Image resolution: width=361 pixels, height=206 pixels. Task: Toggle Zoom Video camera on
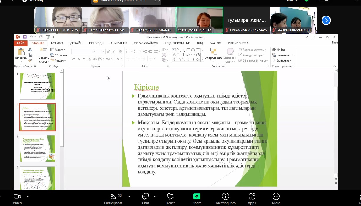tap(17, 199)
